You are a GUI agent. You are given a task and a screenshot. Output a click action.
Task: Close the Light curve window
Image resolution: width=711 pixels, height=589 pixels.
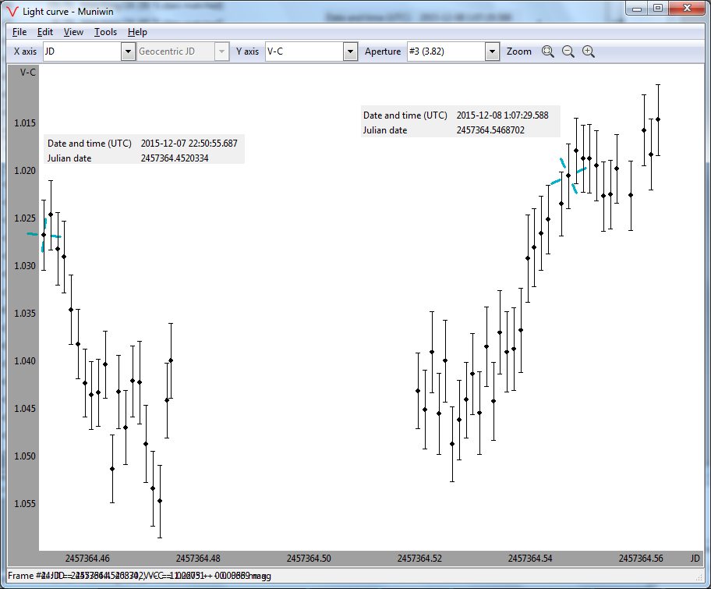coord(686,9)
